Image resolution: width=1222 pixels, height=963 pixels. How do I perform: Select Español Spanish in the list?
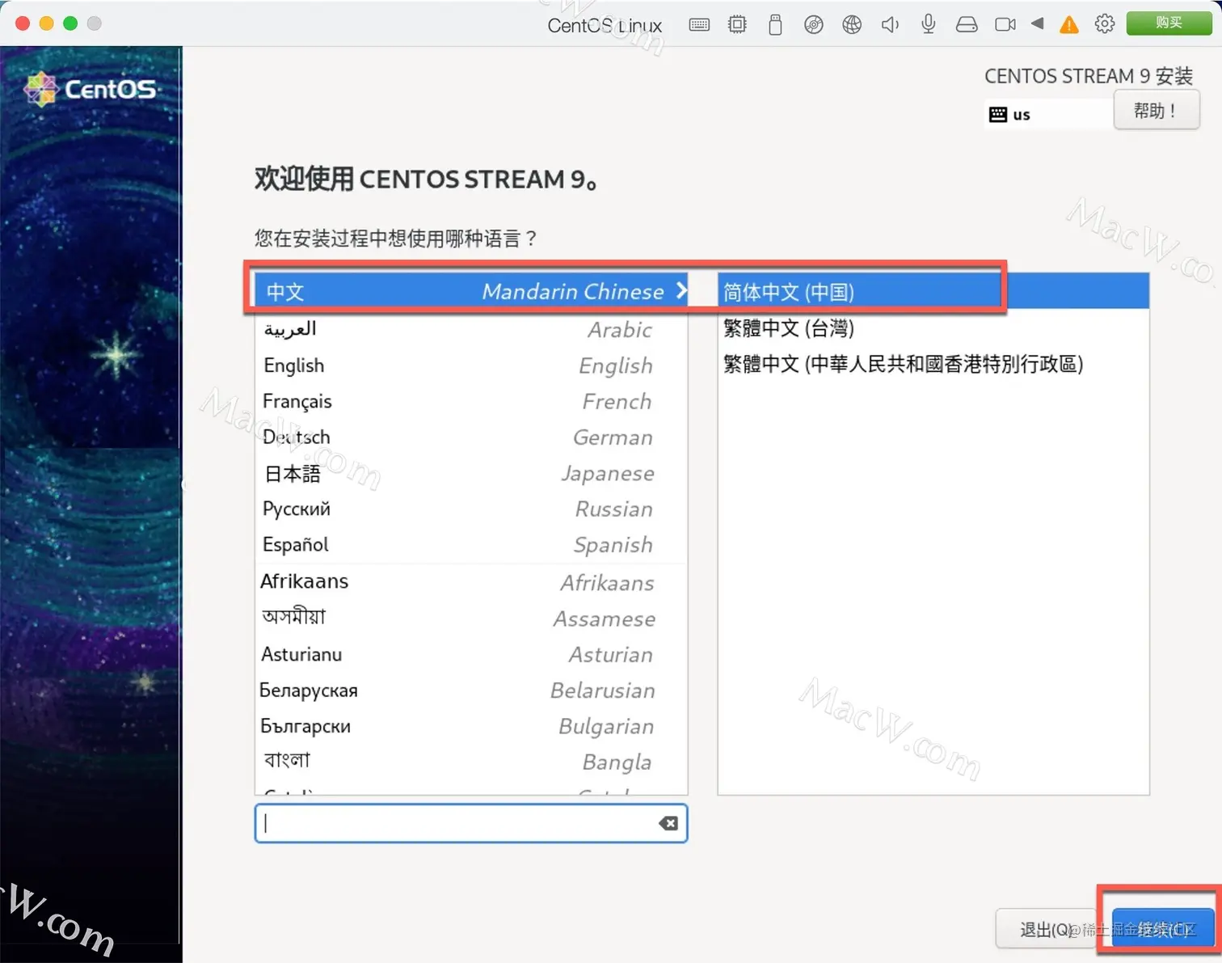[x=471, y=544]
